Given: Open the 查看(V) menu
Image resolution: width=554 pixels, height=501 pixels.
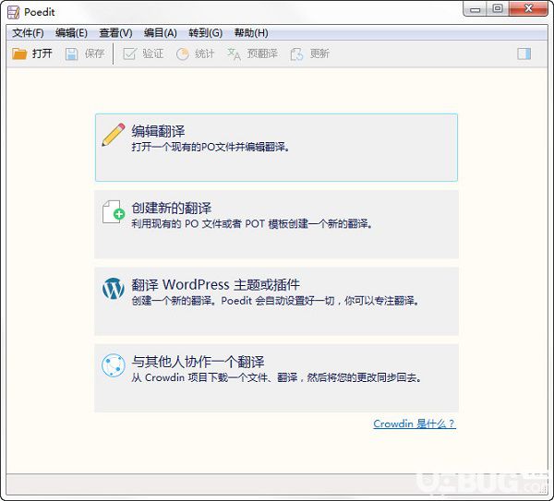Looking at the screenshot, I should point(115,33).
